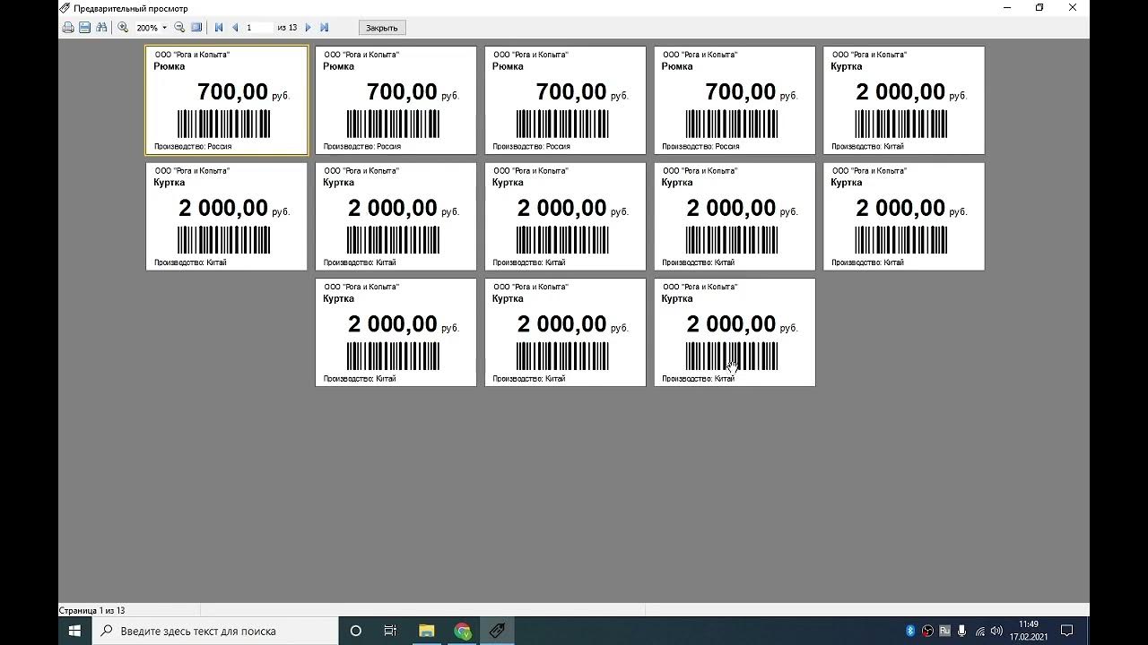Open the volume speaker tray icon
The width and height of the screenshot is (1148, 645).
(x=996, y=631)
